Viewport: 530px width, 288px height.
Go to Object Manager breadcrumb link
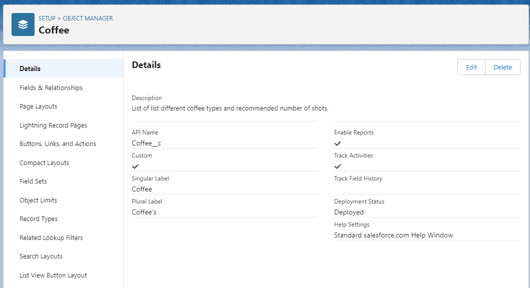point(88,18)
